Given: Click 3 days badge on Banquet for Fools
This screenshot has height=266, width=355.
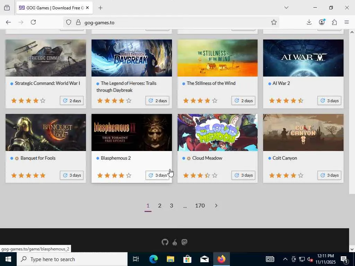Looking at the screenshot, I should pyautogui.click(x=72, y=175).
